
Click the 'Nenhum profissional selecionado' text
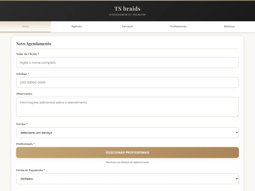pyautogui.click(x=127, y=162)
